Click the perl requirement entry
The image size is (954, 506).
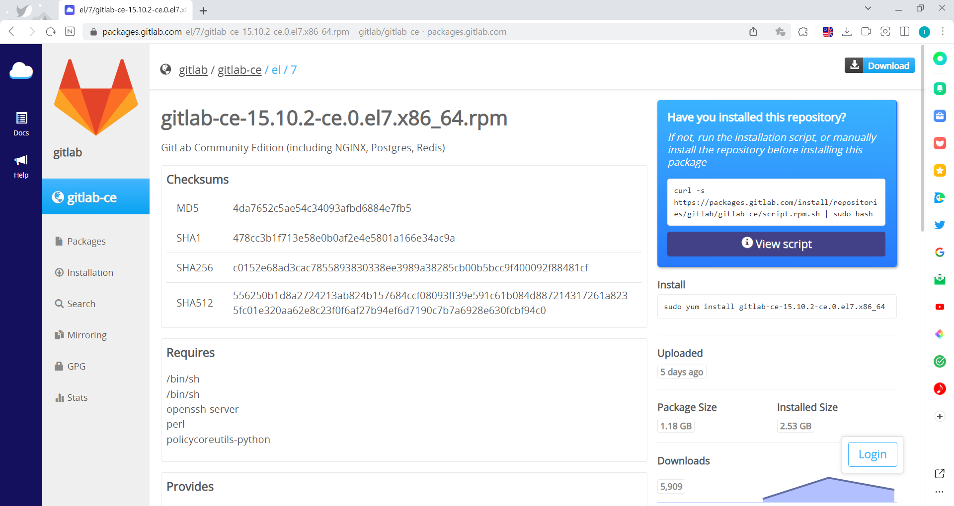click(x=175, y=425)
